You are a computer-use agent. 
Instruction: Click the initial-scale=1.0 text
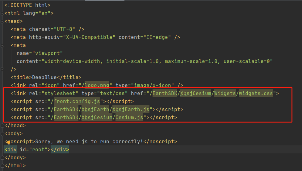[132, 61]
